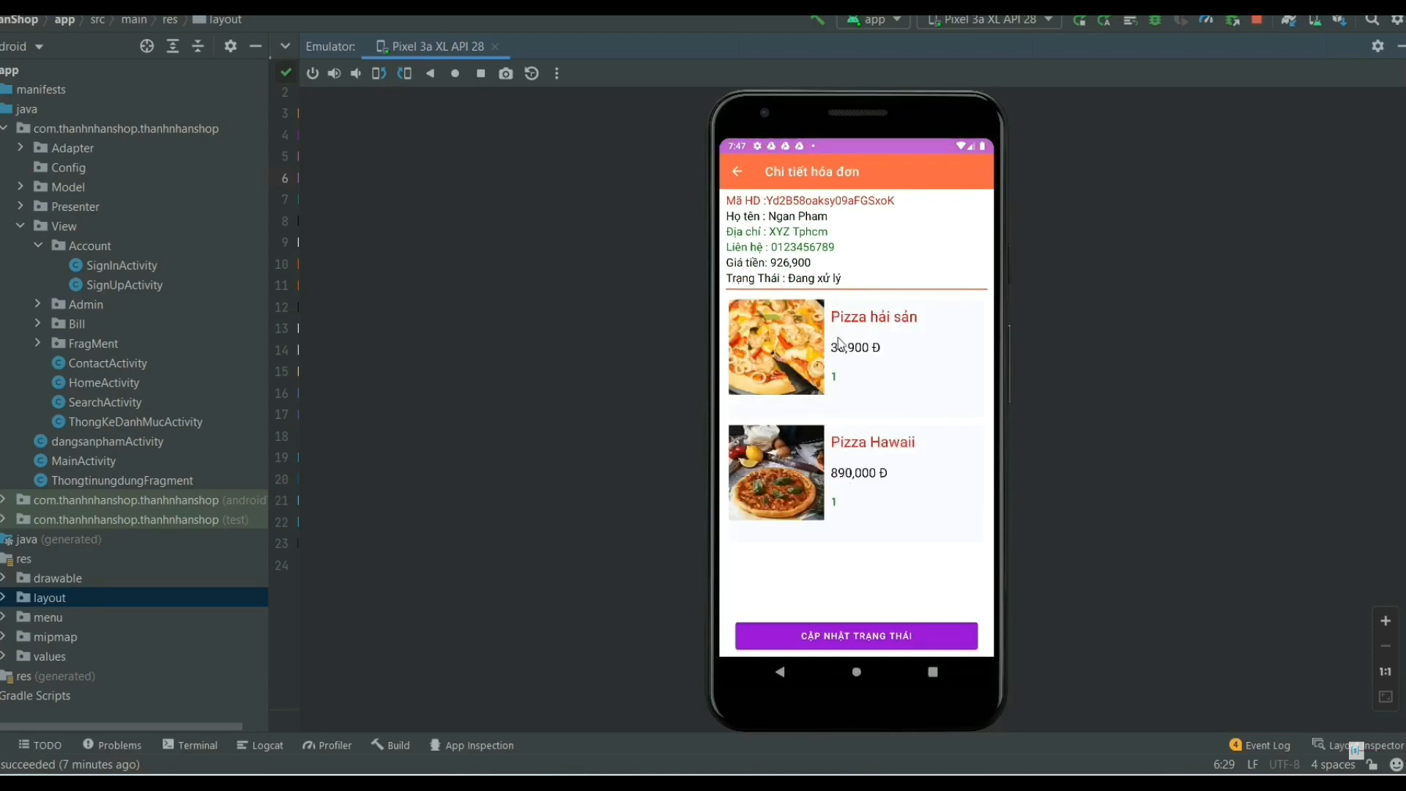Click emulator toolbar Overview square icon
Viewport: 1406px width, 791px height.
click(480, 73)
